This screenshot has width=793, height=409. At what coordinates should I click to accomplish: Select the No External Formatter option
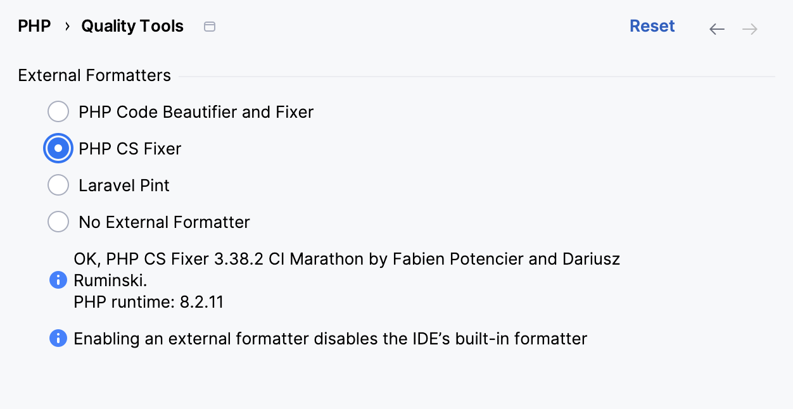pos(58,222)
